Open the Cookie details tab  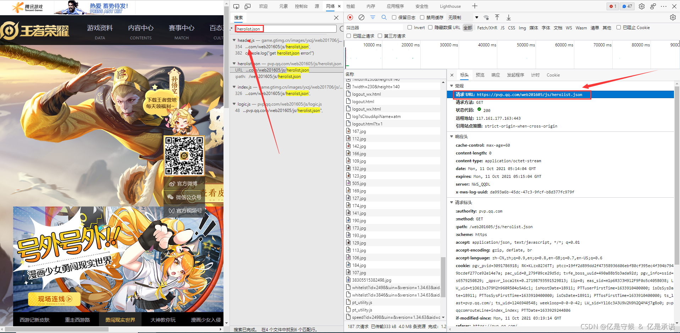coord(553,75)
